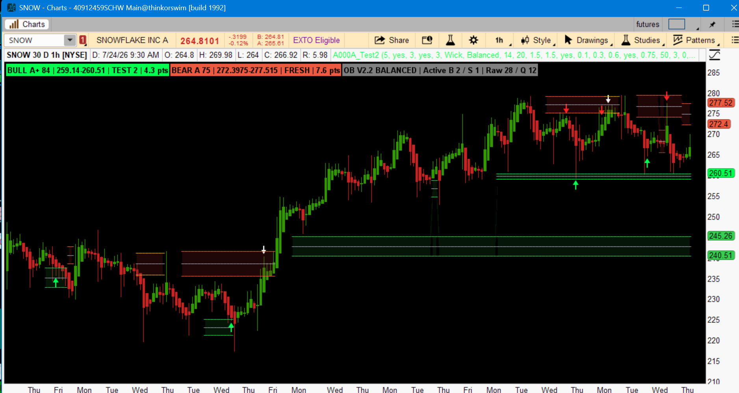Screen dimensions: 739x393
Task: Click the red symbol link number 1 icon
Action: point(83,40)
